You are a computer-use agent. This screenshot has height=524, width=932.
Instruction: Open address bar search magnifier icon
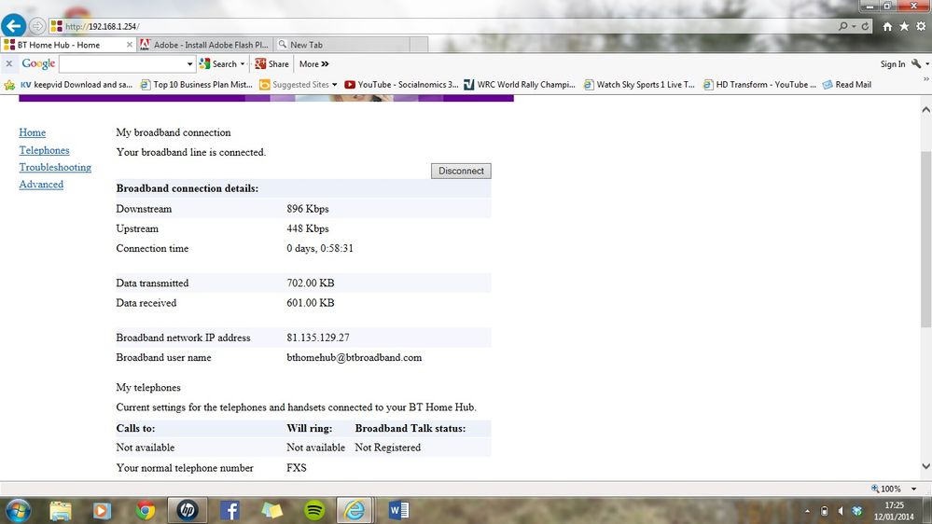pos(842,26)
